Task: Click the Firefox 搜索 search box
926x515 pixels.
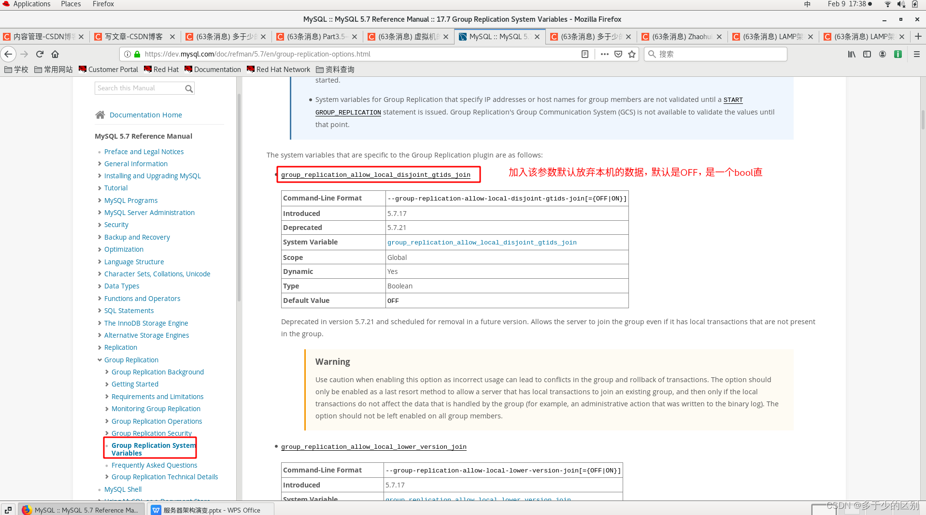Action: (715, 54)
